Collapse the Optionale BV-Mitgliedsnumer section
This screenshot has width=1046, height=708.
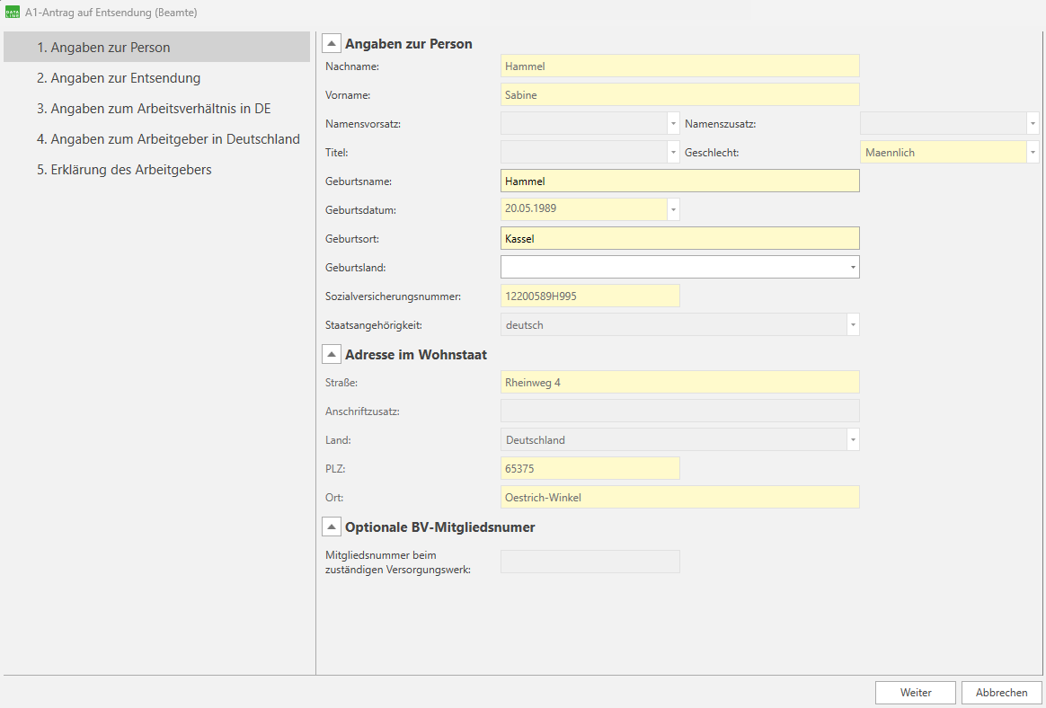click(332, 527)
